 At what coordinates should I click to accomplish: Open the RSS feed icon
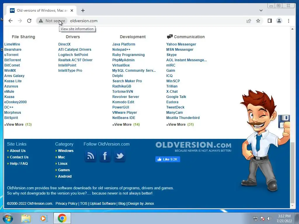(91, 156)
